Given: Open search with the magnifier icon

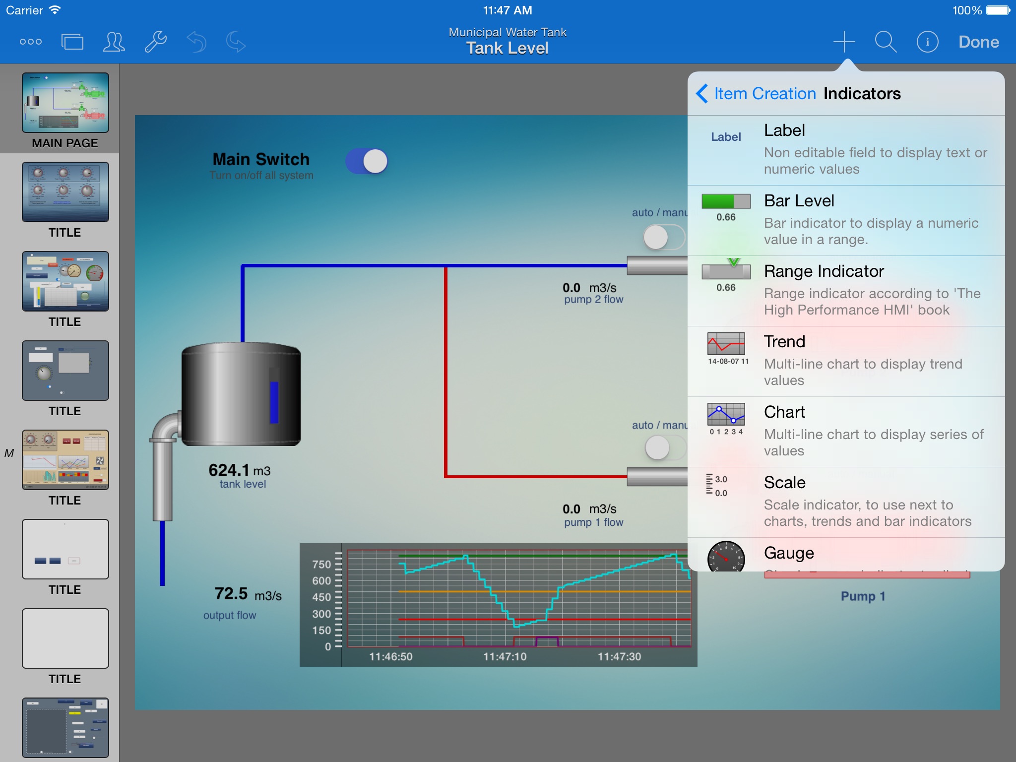Looking at the screenshot, I should (886, 42).
